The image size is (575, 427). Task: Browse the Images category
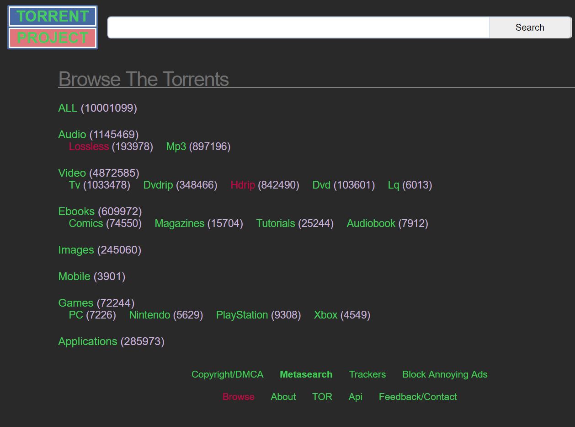pos(76,250)
